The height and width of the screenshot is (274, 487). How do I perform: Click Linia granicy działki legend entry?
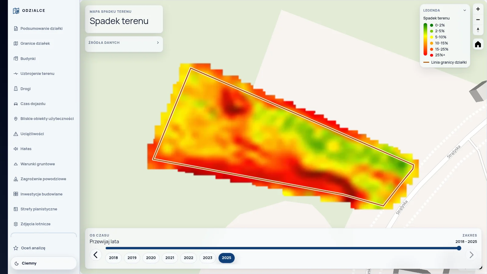click(x=445, y=62)
